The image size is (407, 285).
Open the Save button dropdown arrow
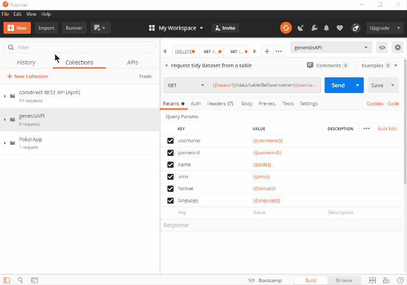tap(392, 85)
